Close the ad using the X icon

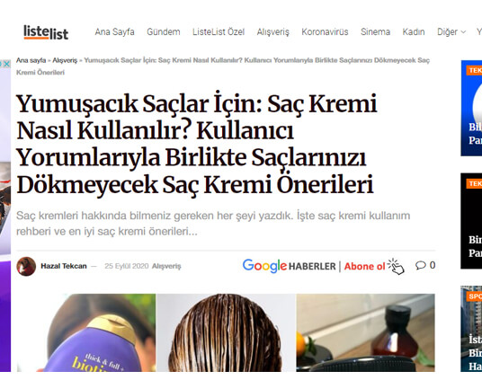pyautogui.click(x=7, y=64)
